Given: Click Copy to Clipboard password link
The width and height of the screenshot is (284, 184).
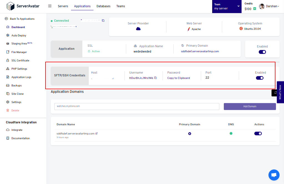Looking at the screenshot, I should [179, 78].
